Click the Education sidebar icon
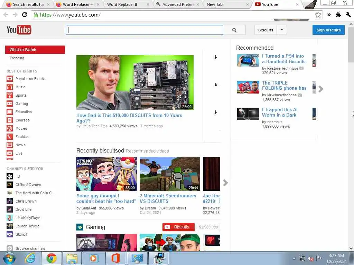This screenshot has height=265, width=354. pyautogui.click(x=10, y=112)
